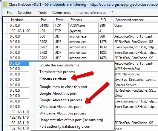Select the port 500 cell

[46, 36]
